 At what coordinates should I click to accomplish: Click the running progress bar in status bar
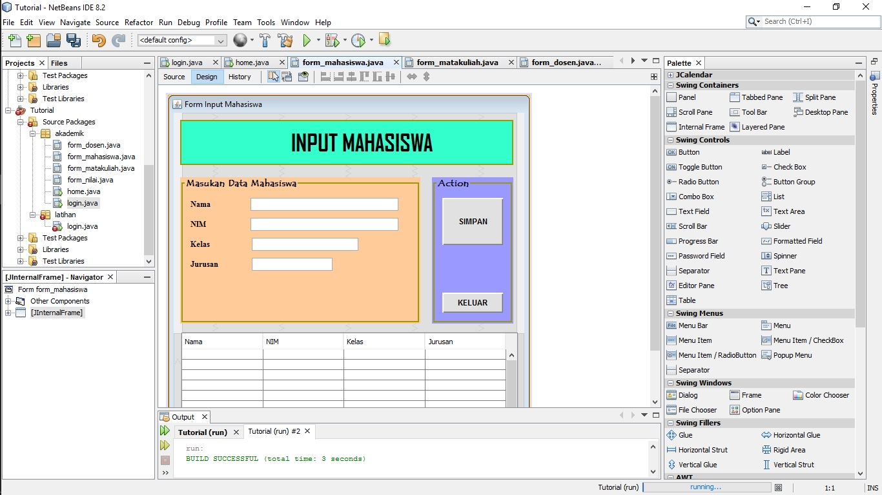coord(707,487)
